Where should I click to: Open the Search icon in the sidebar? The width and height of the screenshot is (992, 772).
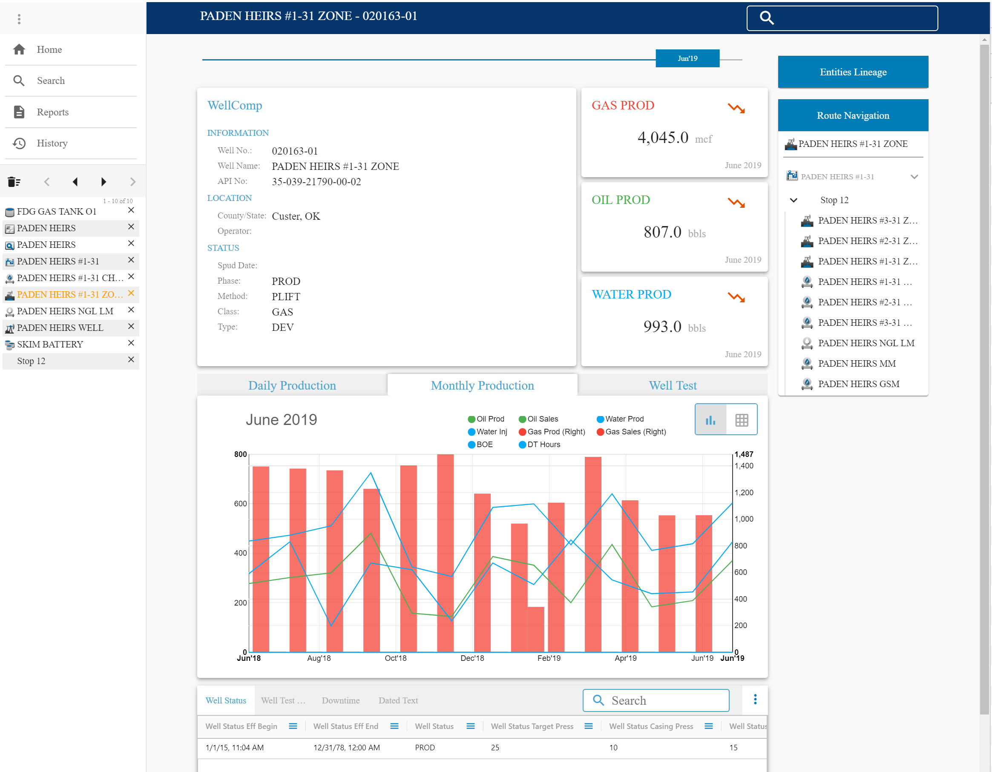pos(20,80)
